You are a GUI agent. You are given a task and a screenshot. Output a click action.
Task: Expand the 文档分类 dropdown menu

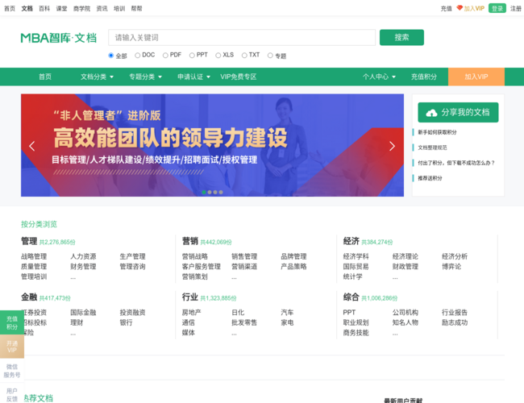(x=97, y=77)
